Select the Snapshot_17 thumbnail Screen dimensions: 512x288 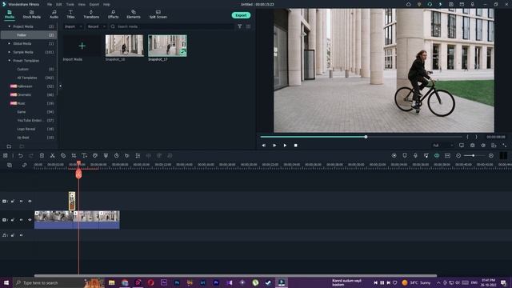[167, 46]
